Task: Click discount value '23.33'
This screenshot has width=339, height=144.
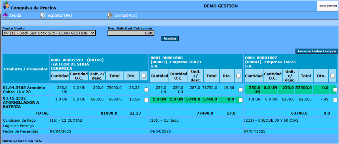Action: (x=134, y=87)
